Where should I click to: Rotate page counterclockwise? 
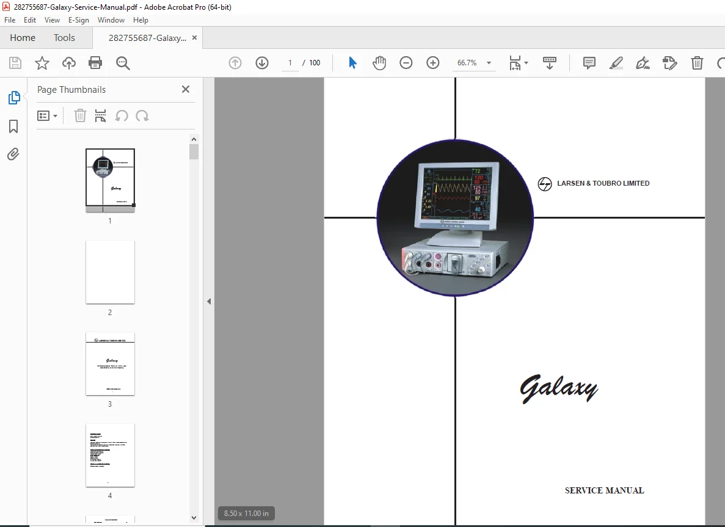coord(122,115)
